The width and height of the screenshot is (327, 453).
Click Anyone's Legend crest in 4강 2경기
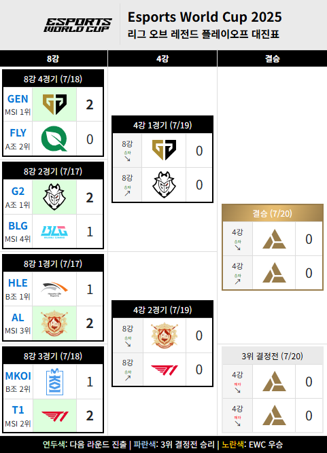pyautogui.click(x=165, y=336)
